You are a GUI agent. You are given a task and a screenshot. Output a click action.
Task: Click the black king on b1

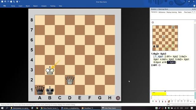coord(50,90)
